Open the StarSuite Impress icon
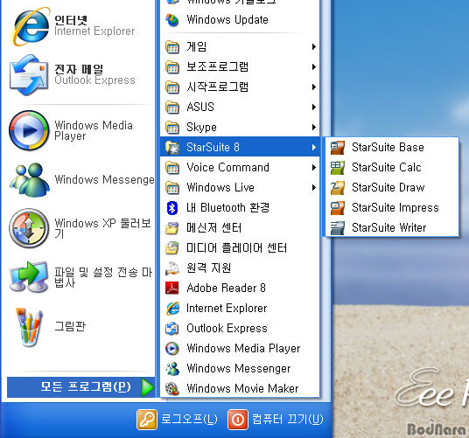Screen dimensions: 469x438 point(338,208)
